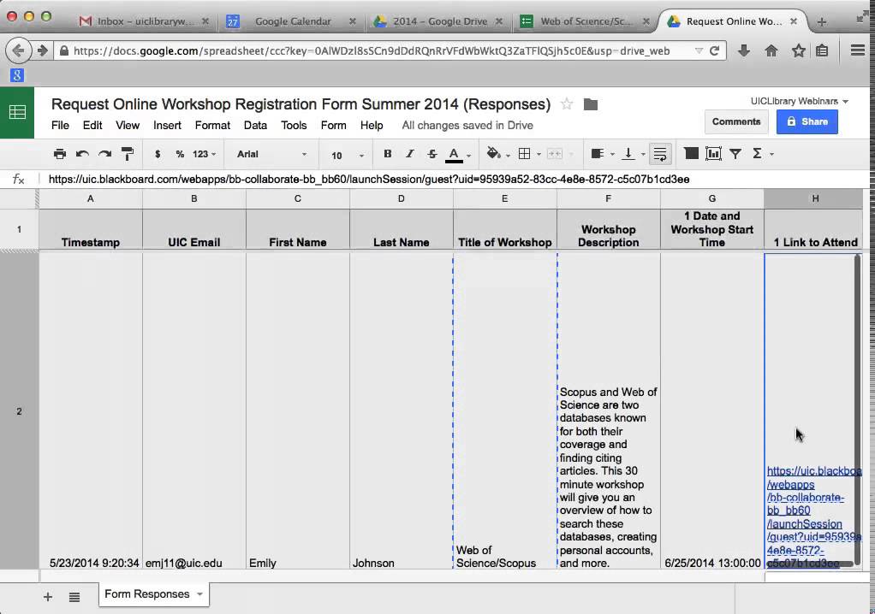Viewport: 875px width, 614px height.
Task: Click the Undo arrow icon
Action: click(x=82, y=154)
